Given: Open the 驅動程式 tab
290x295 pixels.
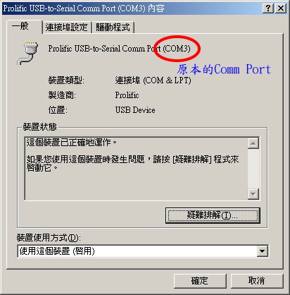Looking at the screenshot, I should pos(113,28).
